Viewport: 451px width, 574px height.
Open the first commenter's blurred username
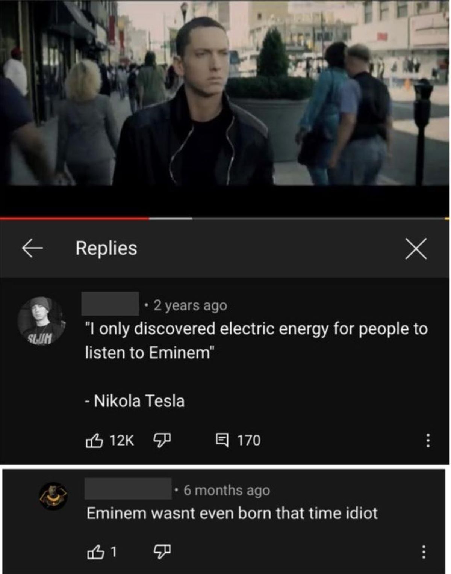(x=110, y=304)
